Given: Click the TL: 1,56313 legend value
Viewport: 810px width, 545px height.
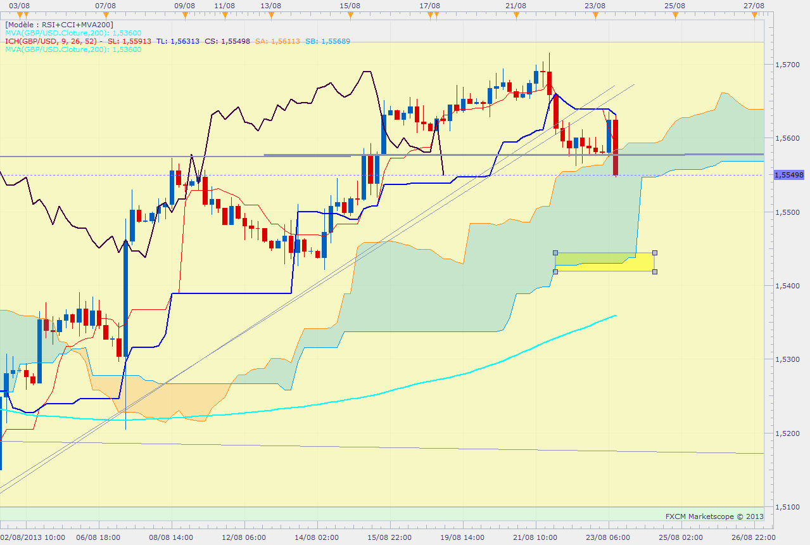Looking at the screenshot, I should [x=178, y=41].
